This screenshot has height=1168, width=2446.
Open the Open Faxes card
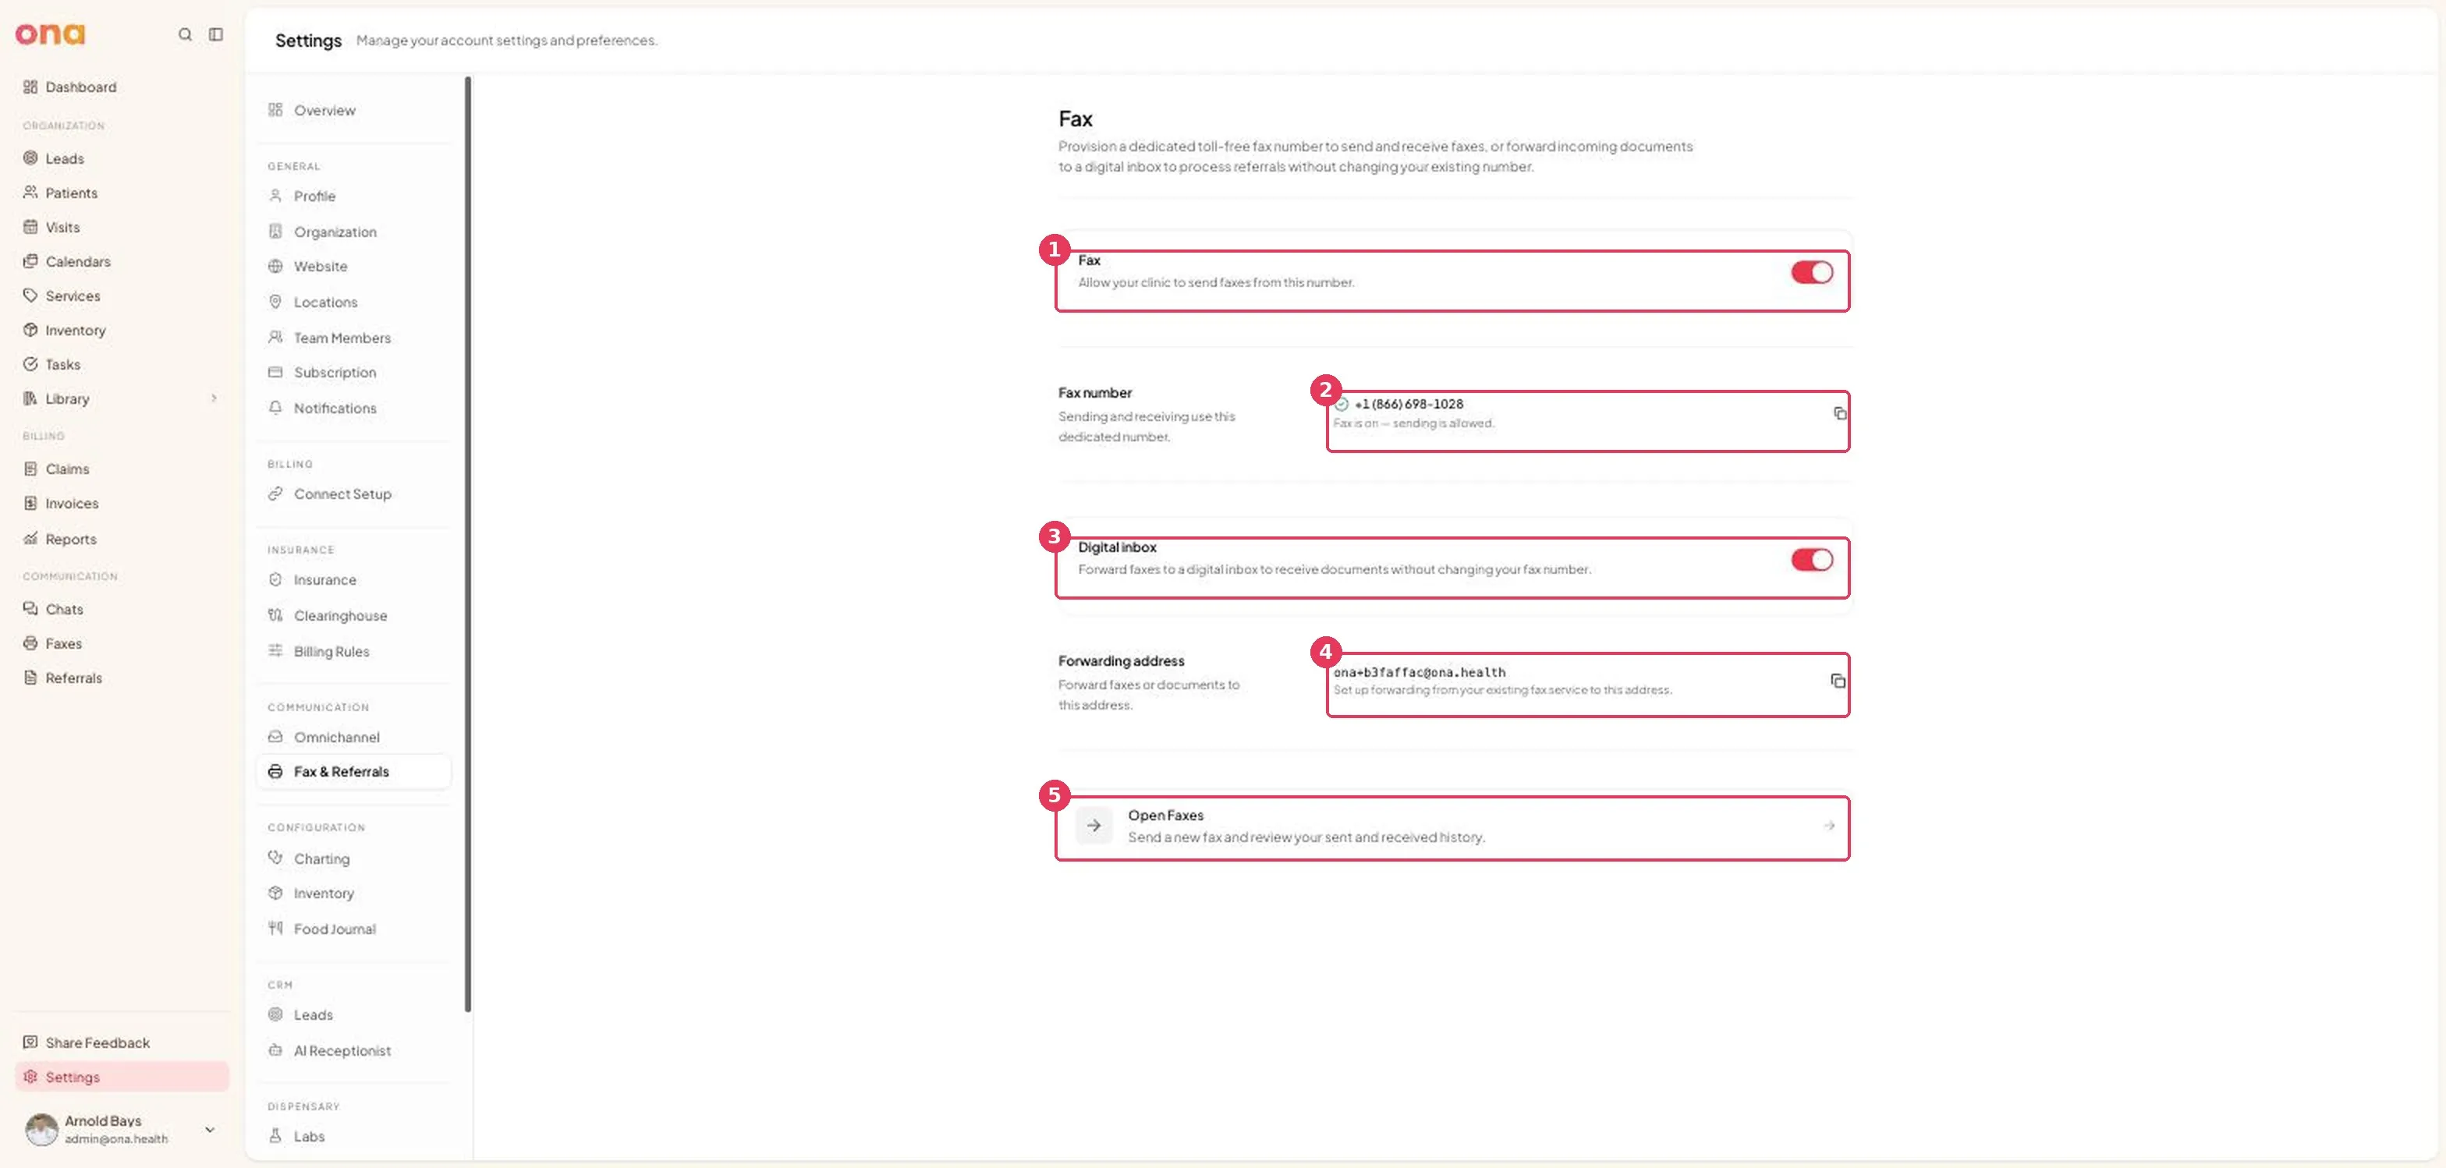(x=1453, y=827)
